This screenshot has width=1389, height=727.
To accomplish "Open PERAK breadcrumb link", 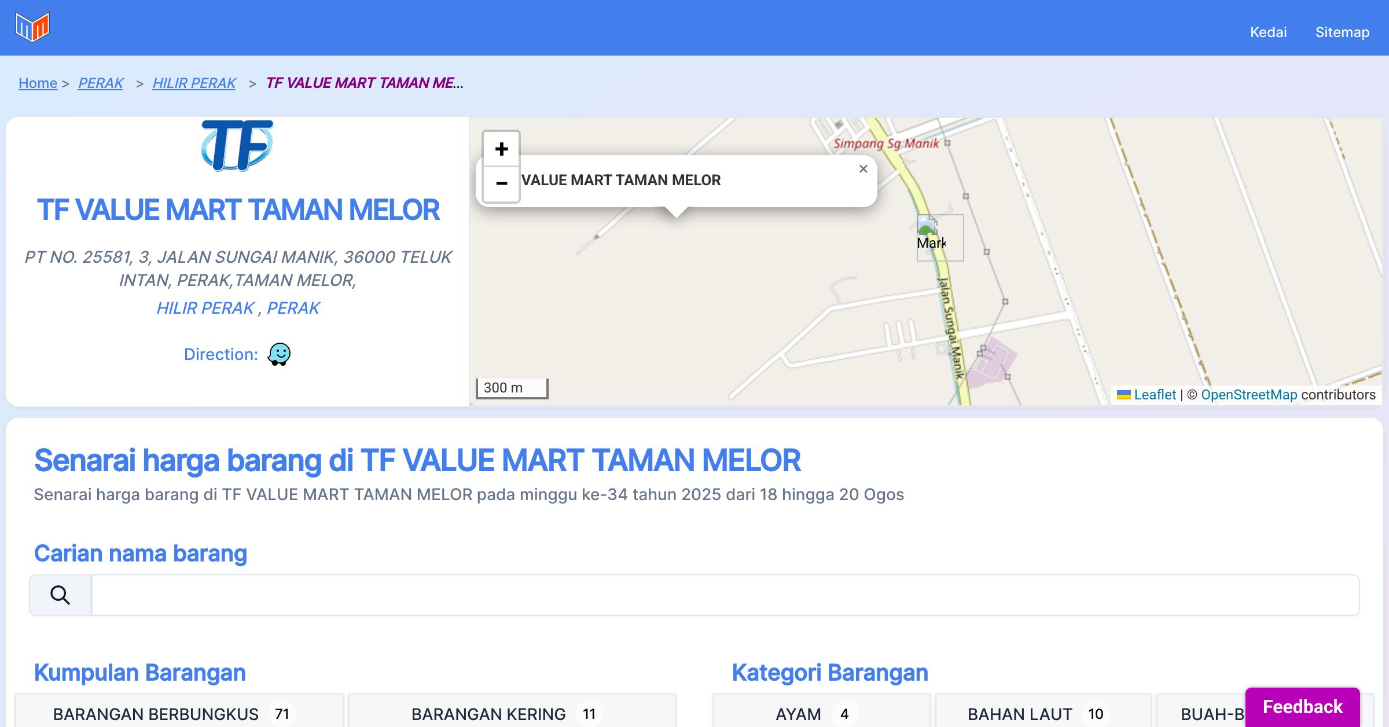I will pyautogui.click(x=101, y=83).
